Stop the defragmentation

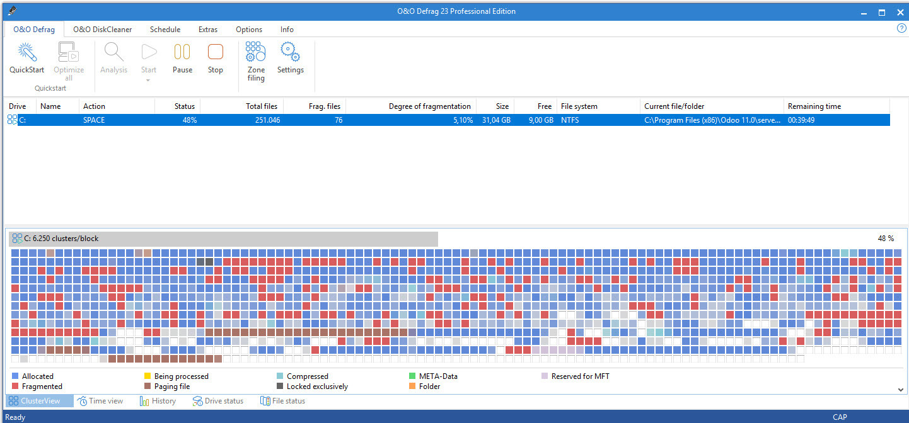pos(216,52)
